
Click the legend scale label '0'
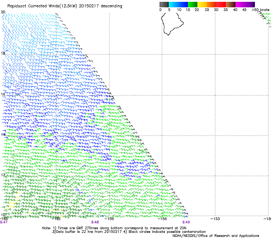160,10
